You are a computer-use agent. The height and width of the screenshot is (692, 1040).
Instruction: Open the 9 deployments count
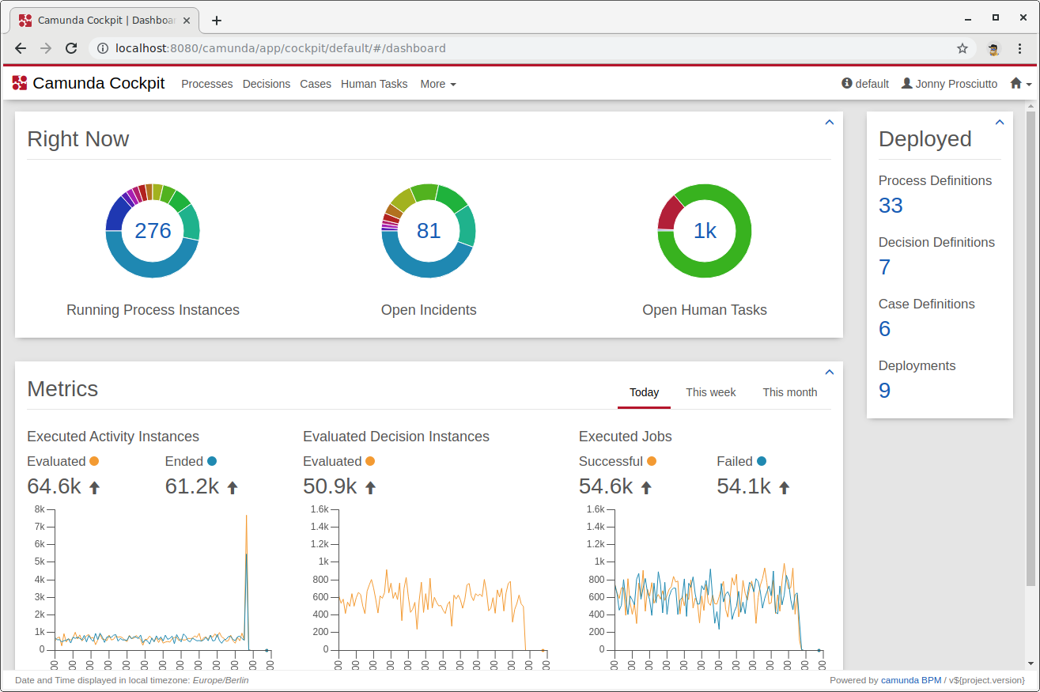(x=885, y=391)
